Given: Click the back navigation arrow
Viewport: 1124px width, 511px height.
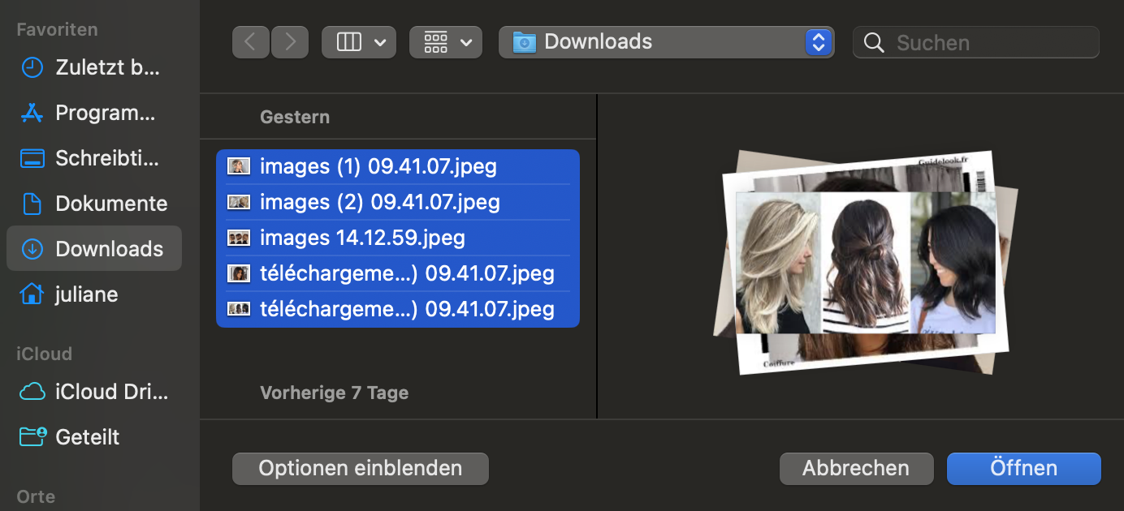Looking at the screenshot, I should pos(251,42).
